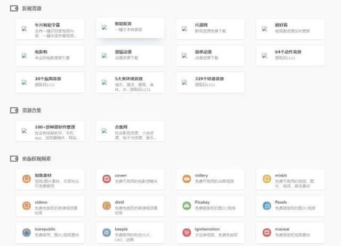The width and height of the screenshot is (341, 246).
Task: Click the blue isorepublic card icon
Action: [27, 233]
